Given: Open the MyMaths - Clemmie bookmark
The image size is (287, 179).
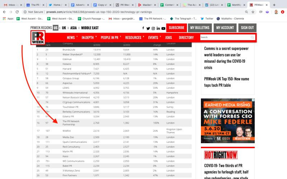Looking at the screenshot, I should click(x=230, y=19).
